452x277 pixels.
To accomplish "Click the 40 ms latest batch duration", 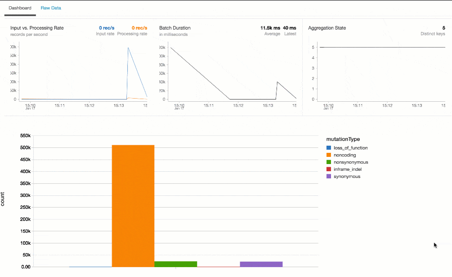I will pyautogui.click(x=290, y=28).
